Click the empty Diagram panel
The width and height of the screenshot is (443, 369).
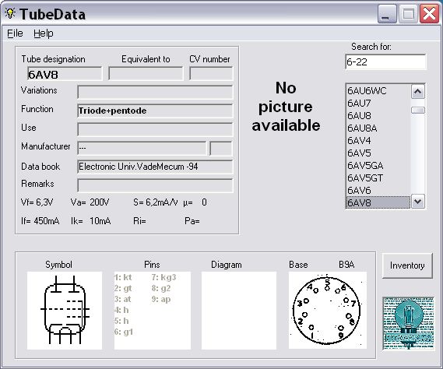point(239,311)
